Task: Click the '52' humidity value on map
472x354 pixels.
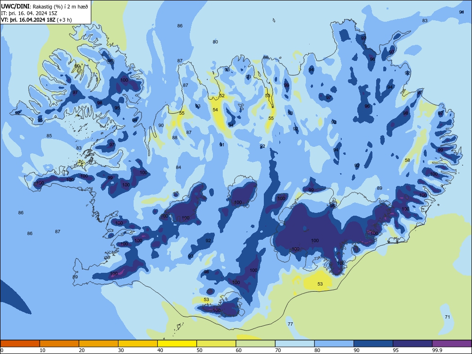Action: click(x=222, y=95)
